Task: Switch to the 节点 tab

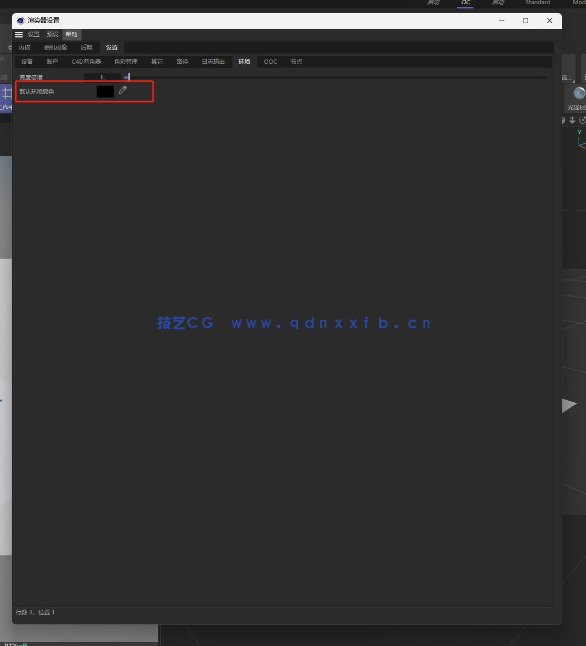Action: tap(296, 62)
